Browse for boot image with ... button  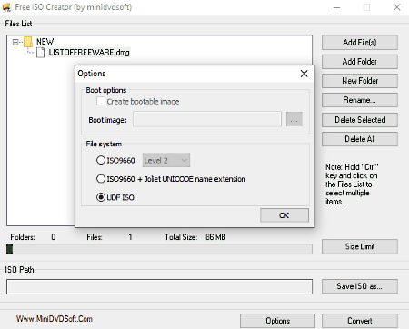pos(294,119)
